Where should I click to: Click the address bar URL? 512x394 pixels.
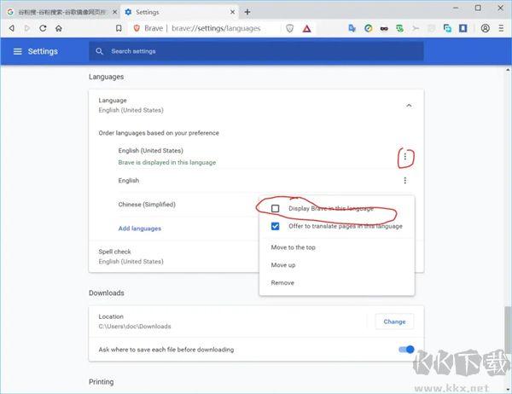pos(216,28)
